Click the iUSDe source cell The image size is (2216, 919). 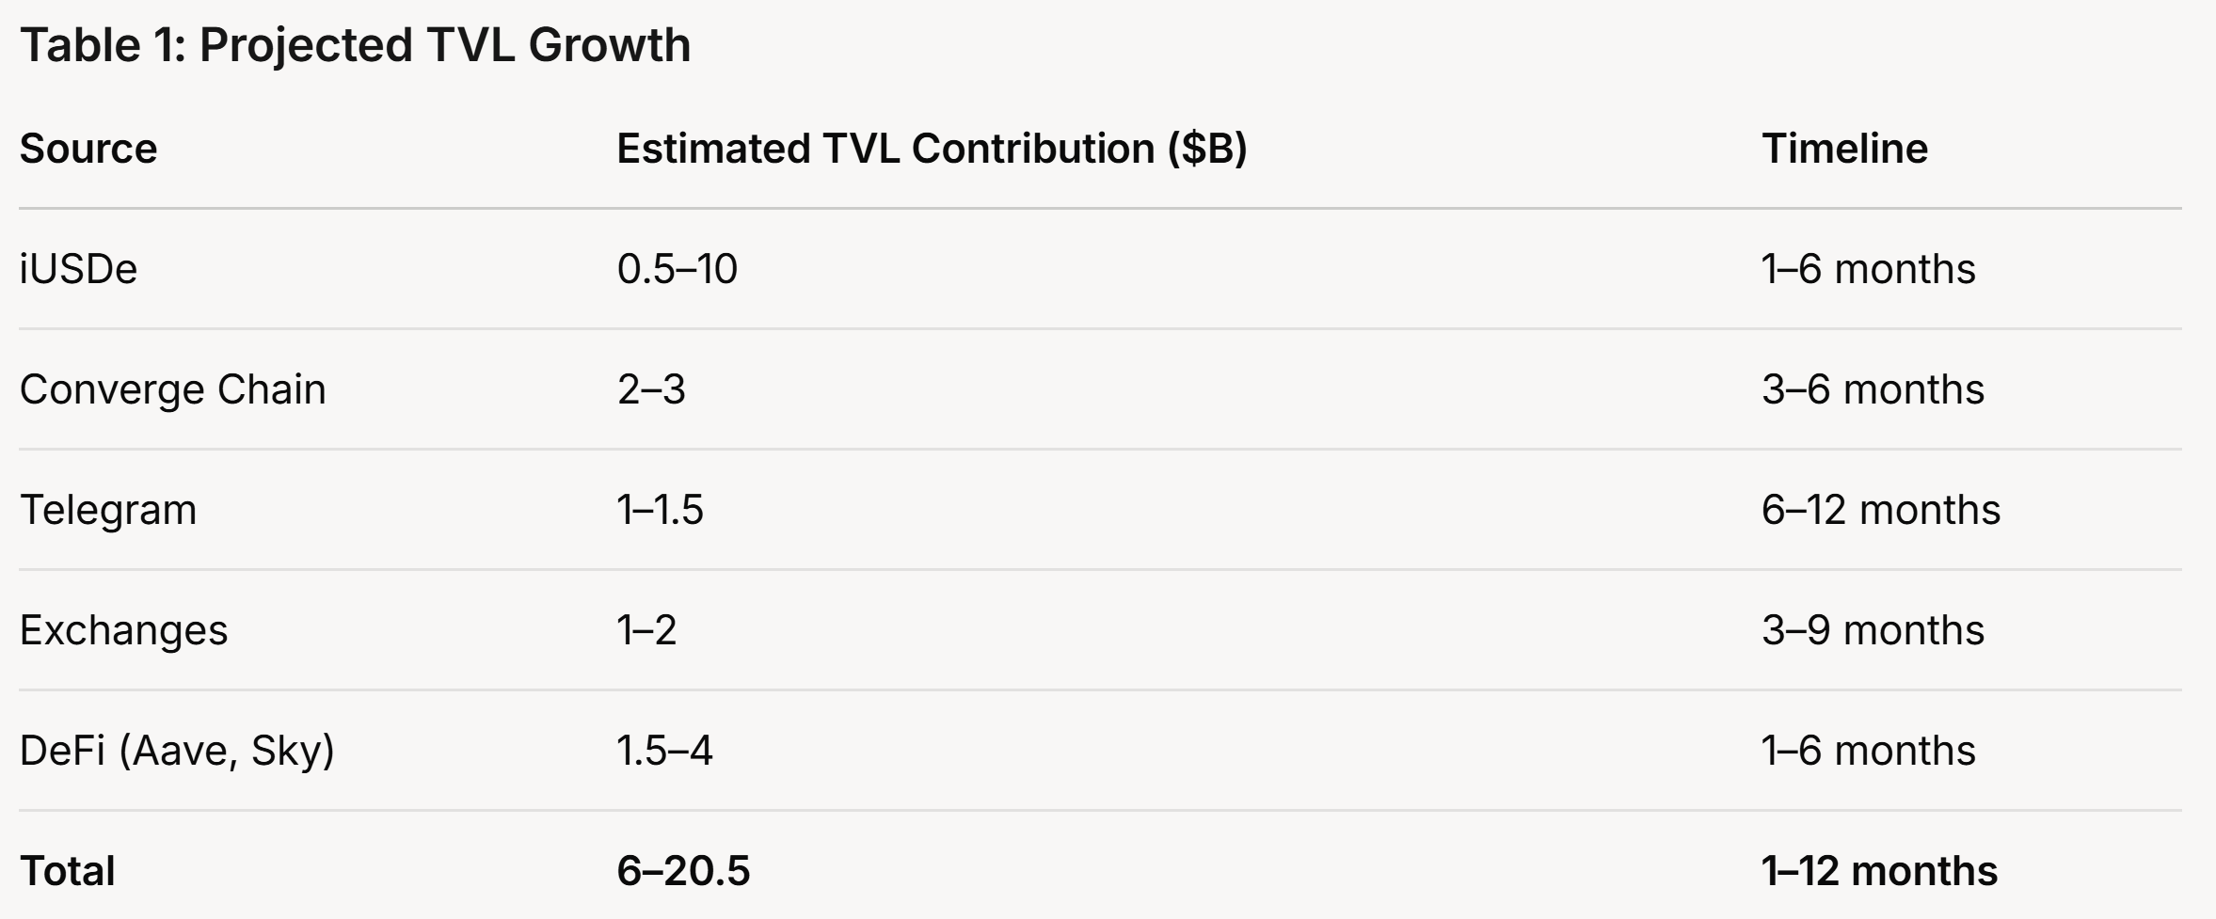coord(78,269)
